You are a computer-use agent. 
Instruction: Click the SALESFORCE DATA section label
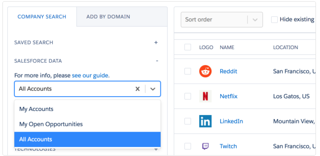38,61
